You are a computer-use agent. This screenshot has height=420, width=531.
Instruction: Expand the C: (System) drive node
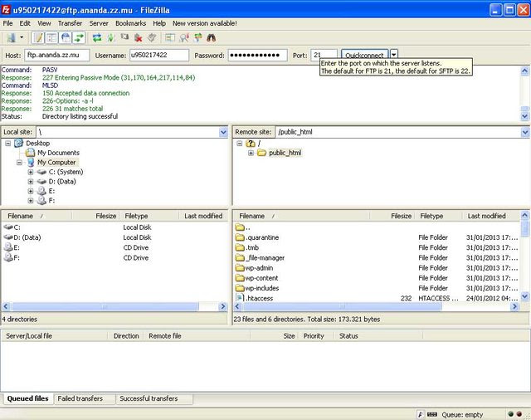point(31,172)
